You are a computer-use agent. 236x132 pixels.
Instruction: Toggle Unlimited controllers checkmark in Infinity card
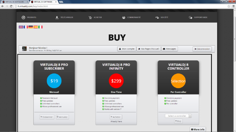point(103,104)
